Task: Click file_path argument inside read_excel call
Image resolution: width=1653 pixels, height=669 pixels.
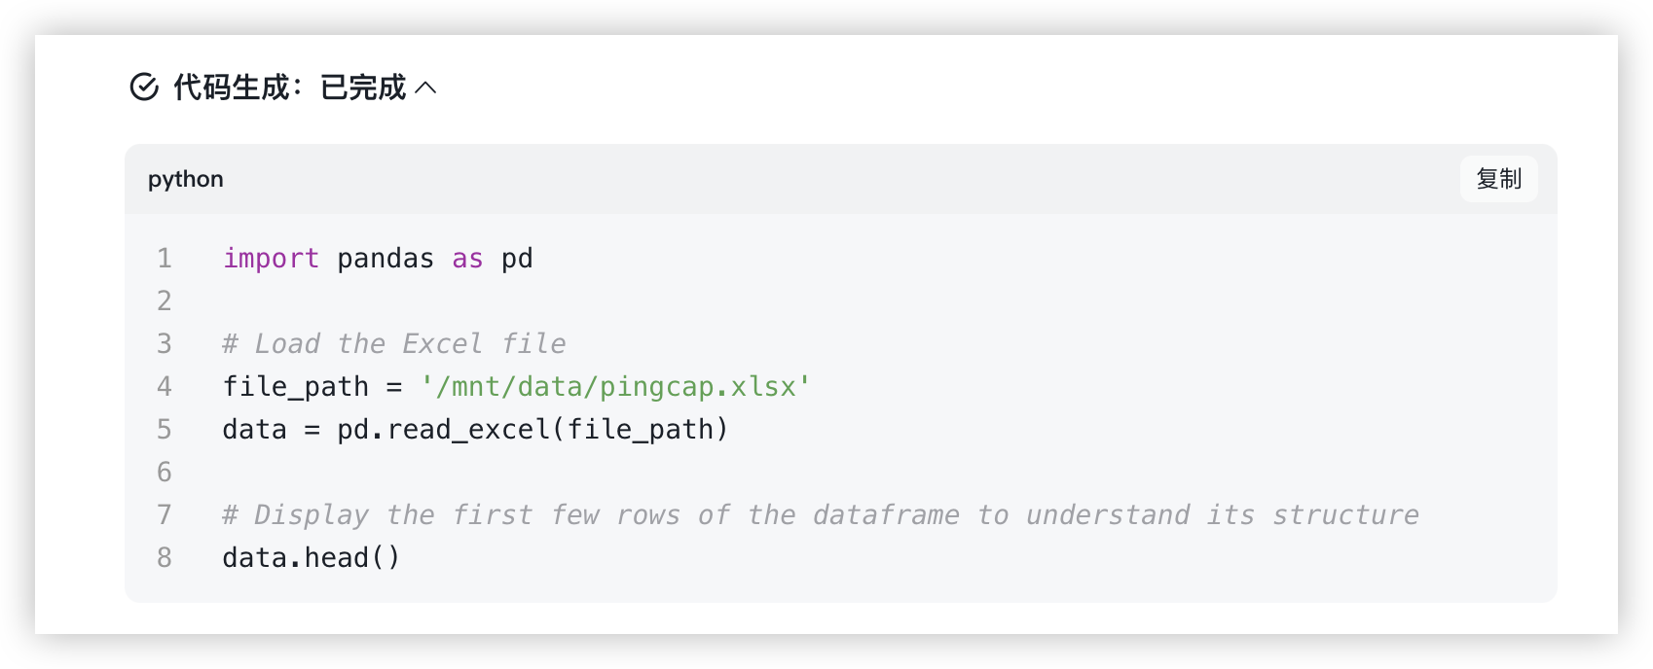Action: (640, 430)
